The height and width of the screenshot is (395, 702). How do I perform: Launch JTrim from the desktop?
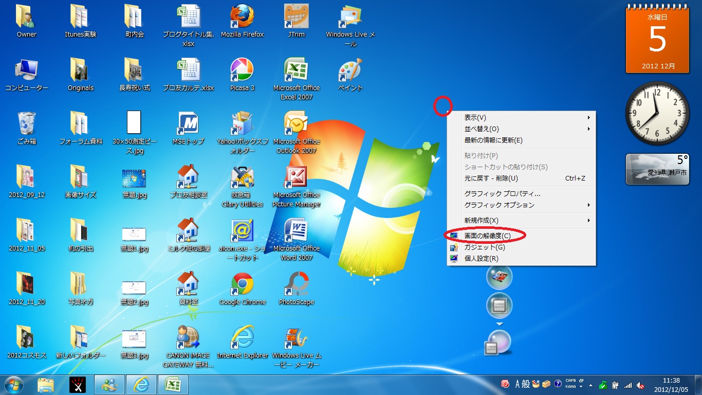[x=297, y=22]
